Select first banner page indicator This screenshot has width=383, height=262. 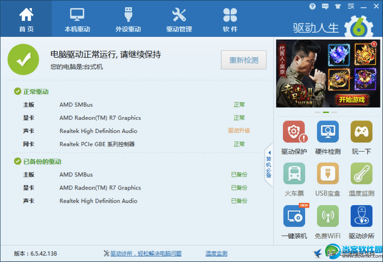pos(317,113)
